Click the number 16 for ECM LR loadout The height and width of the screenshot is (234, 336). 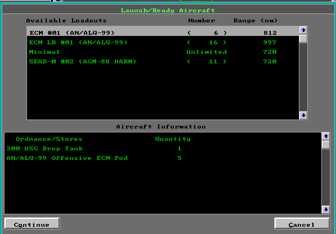pos(213,42)
